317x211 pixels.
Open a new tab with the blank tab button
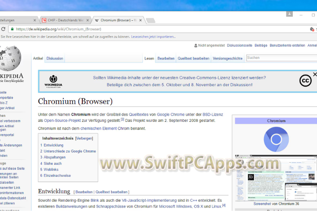(151, 20)
